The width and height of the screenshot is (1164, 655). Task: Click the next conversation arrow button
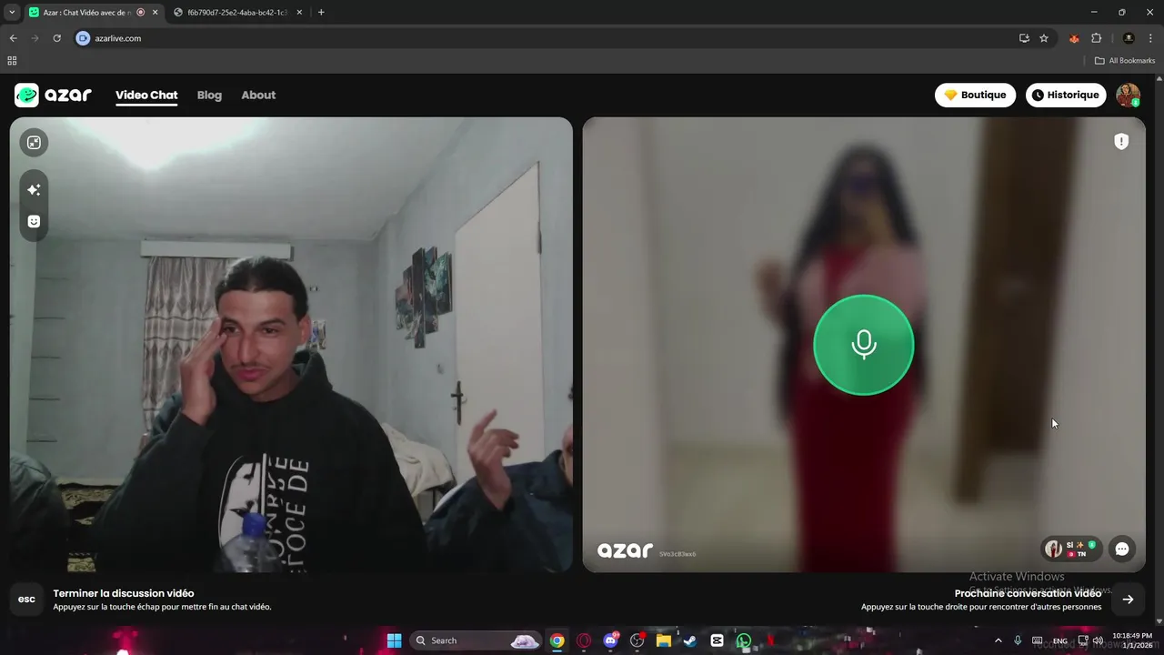[x=1128, y=599]
